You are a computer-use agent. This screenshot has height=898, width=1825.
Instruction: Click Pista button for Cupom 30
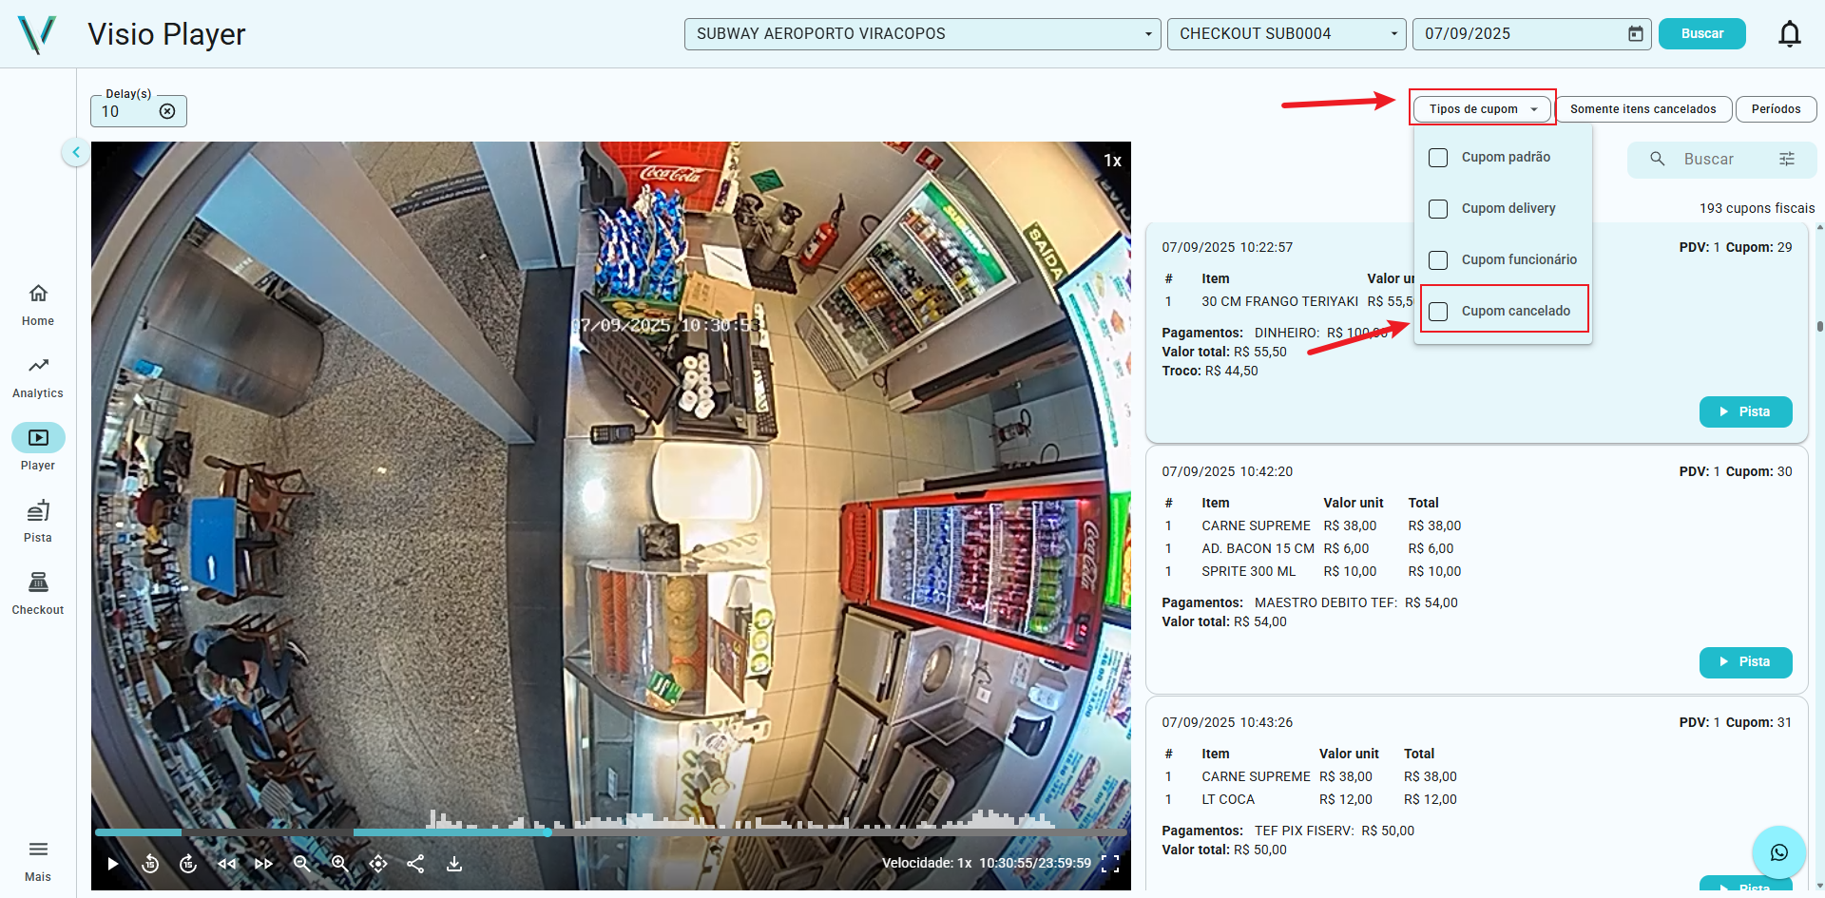coord(1745,662)
